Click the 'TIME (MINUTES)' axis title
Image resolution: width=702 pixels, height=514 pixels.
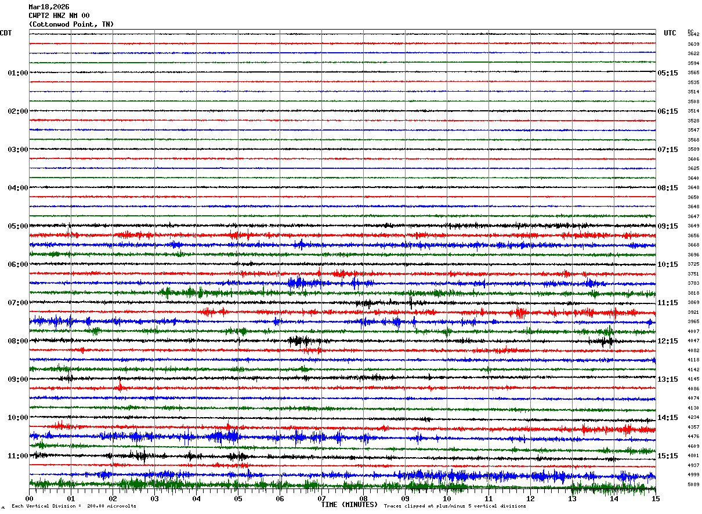point(349,505)
